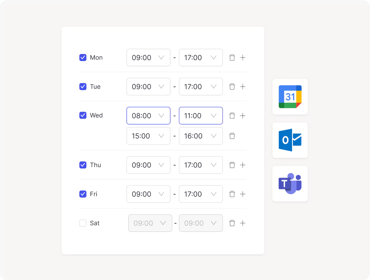Add another time range to Wed
This screenshot has height=280, width=370.
(243, 116)
